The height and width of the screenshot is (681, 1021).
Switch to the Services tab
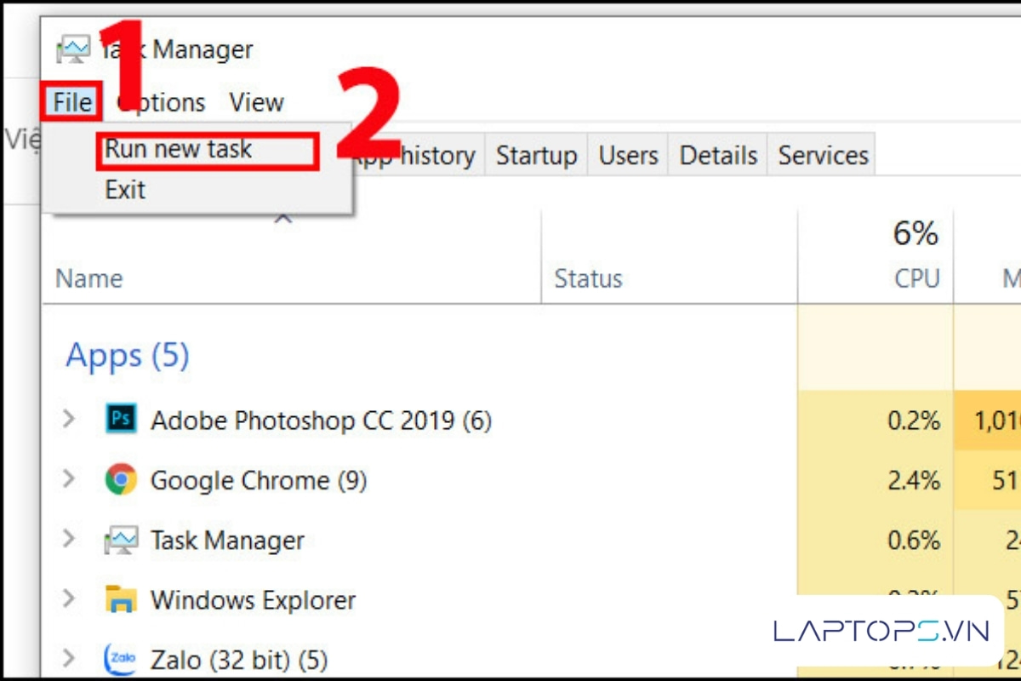point(823,156)
